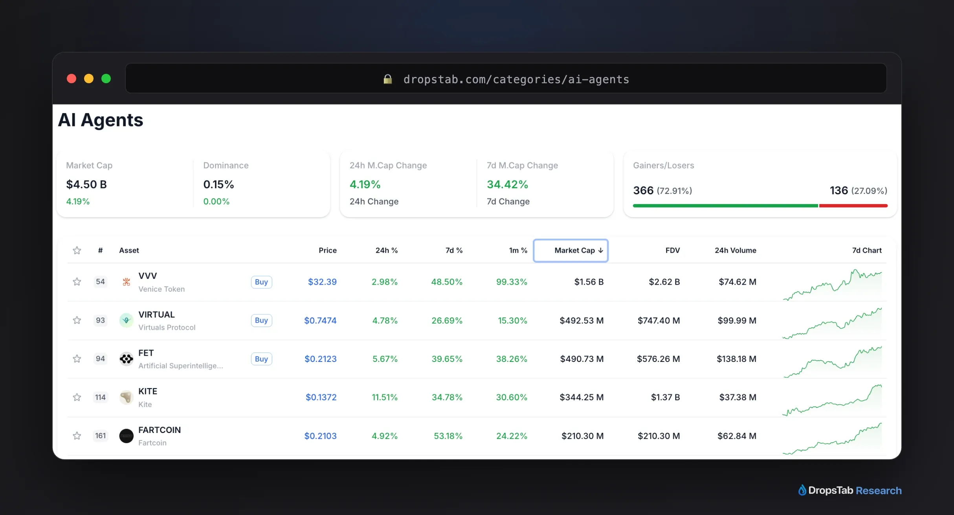Click the FET token logo icon
The width and height of the screenshot is (954, 515).
click(126, 359)
